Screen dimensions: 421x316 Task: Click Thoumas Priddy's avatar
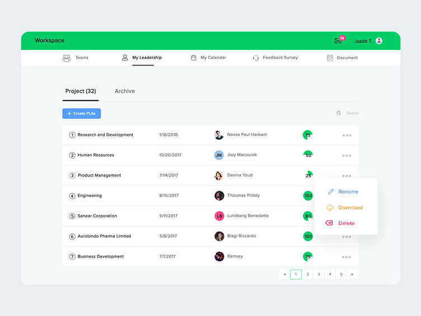point(219,196)
